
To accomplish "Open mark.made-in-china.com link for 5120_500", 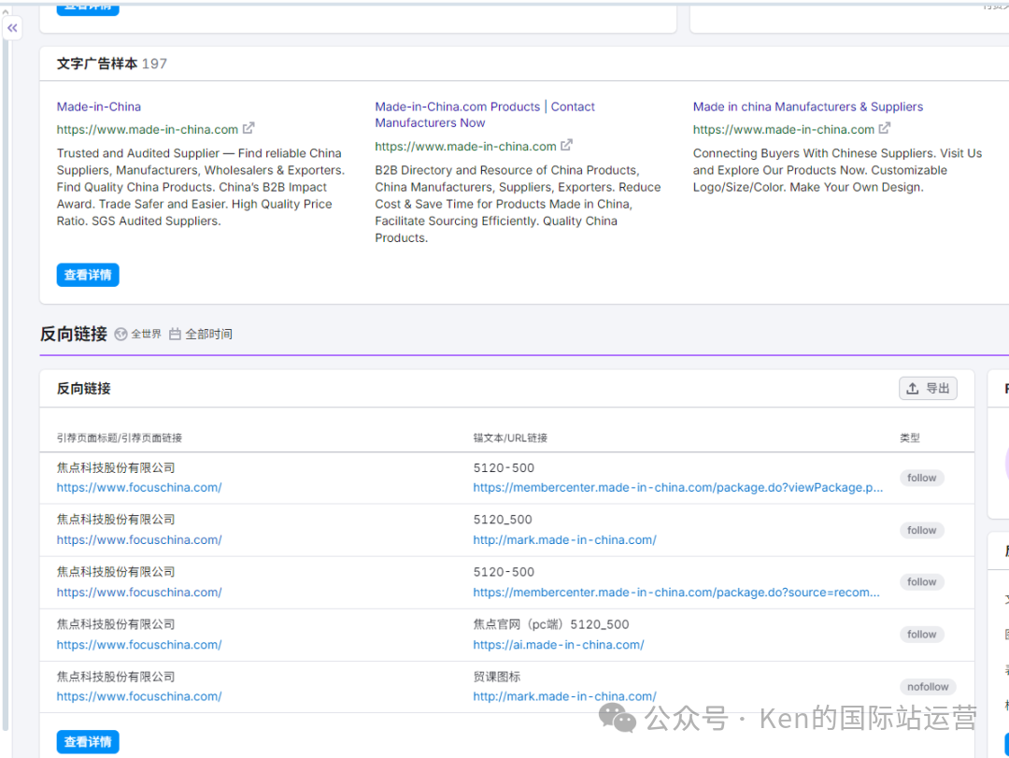I will point(564,539).
